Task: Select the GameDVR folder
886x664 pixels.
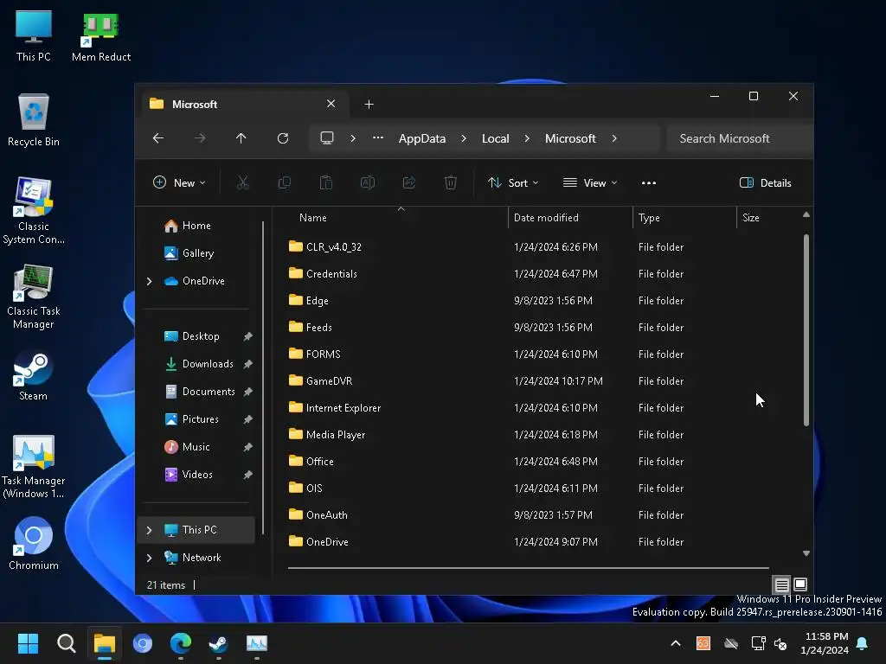Action: pyautogui.click(x=329, y=381)
